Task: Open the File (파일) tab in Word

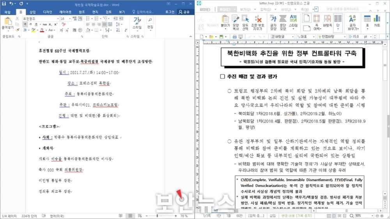Action: 7,12
